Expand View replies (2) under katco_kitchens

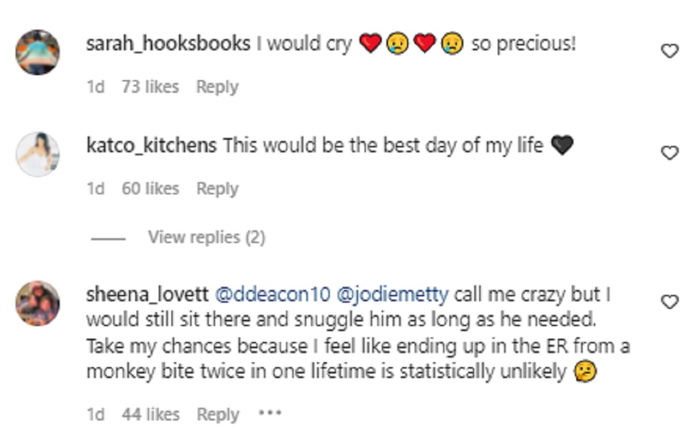click(x=206, y=237)
